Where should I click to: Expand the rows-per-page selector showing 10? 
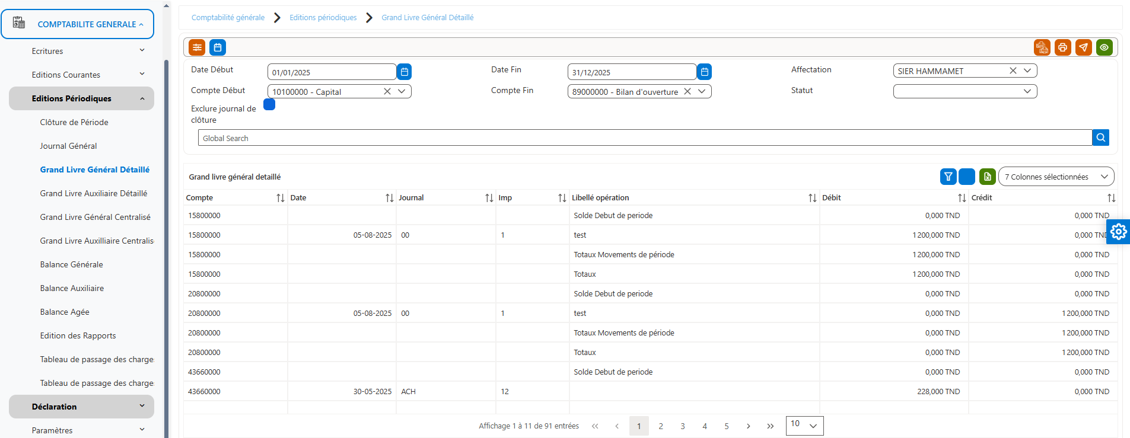pyautogui.click(x=804, y=426)
